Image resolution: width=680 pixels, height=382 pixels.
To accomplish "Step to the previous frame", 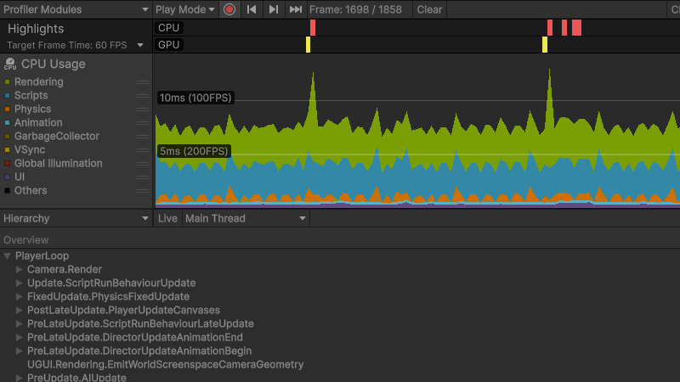I will 252,9.
